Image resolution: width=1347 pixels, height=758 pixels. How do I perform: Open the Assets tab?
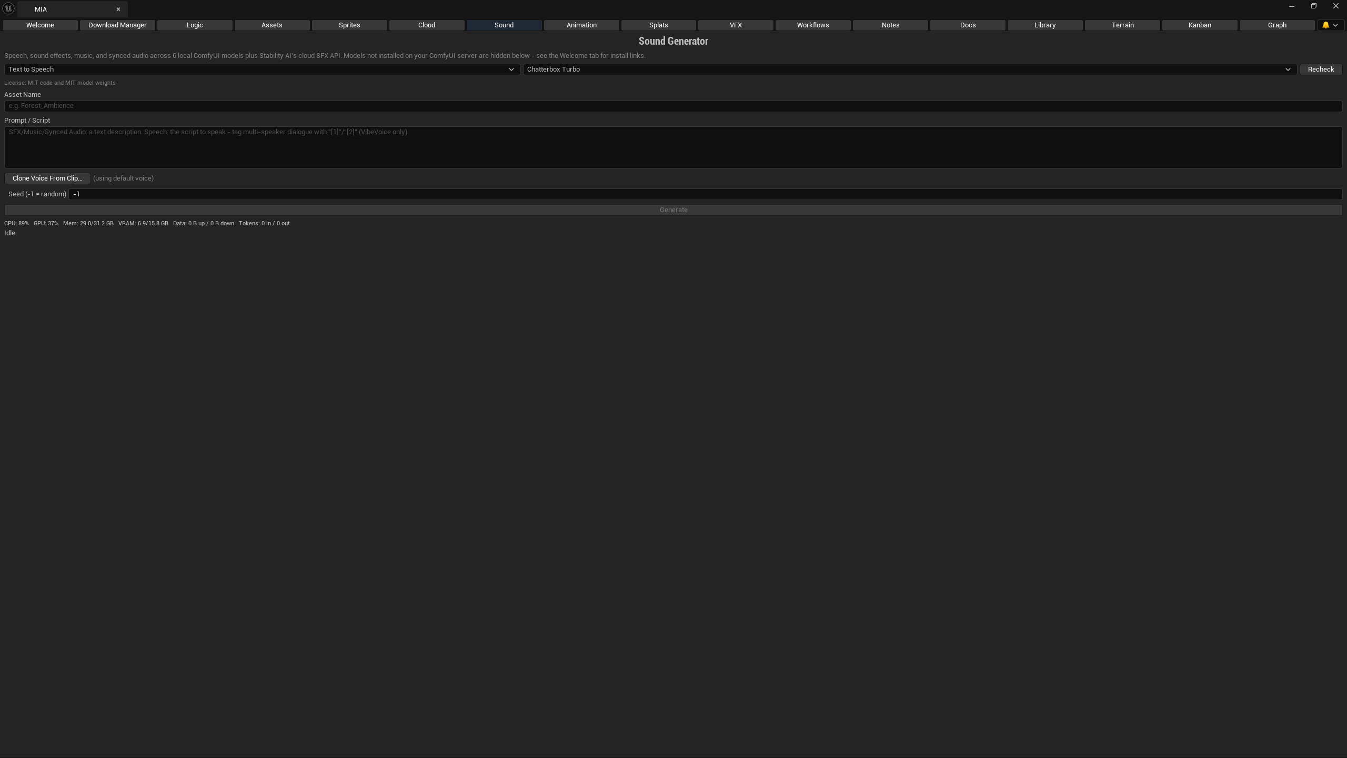272,25
